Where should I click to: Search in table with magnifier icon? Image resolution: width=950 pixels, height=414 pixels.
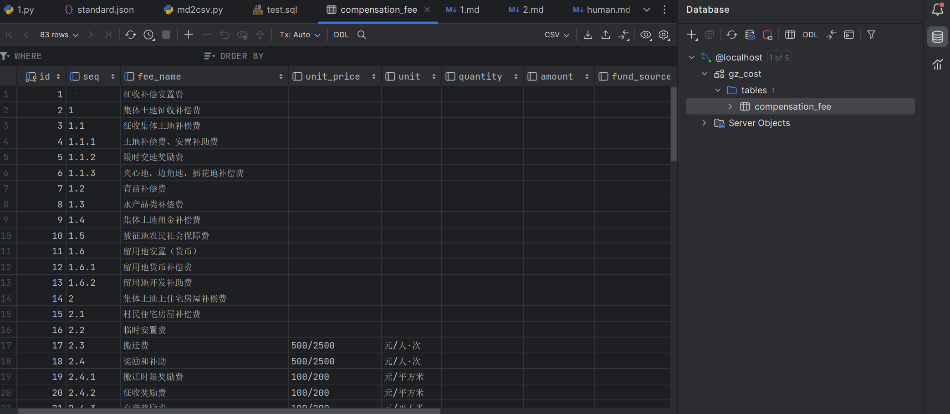coord(362,35)
